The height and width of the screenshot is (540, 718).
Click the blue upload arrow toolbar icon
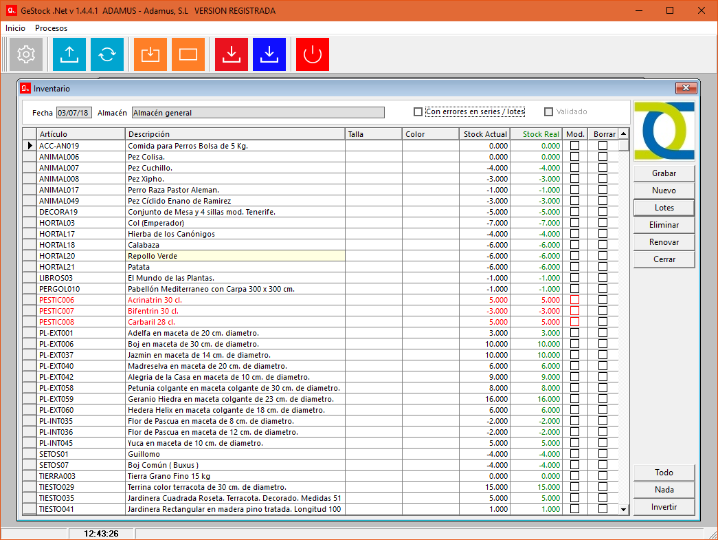pos(69,54)
